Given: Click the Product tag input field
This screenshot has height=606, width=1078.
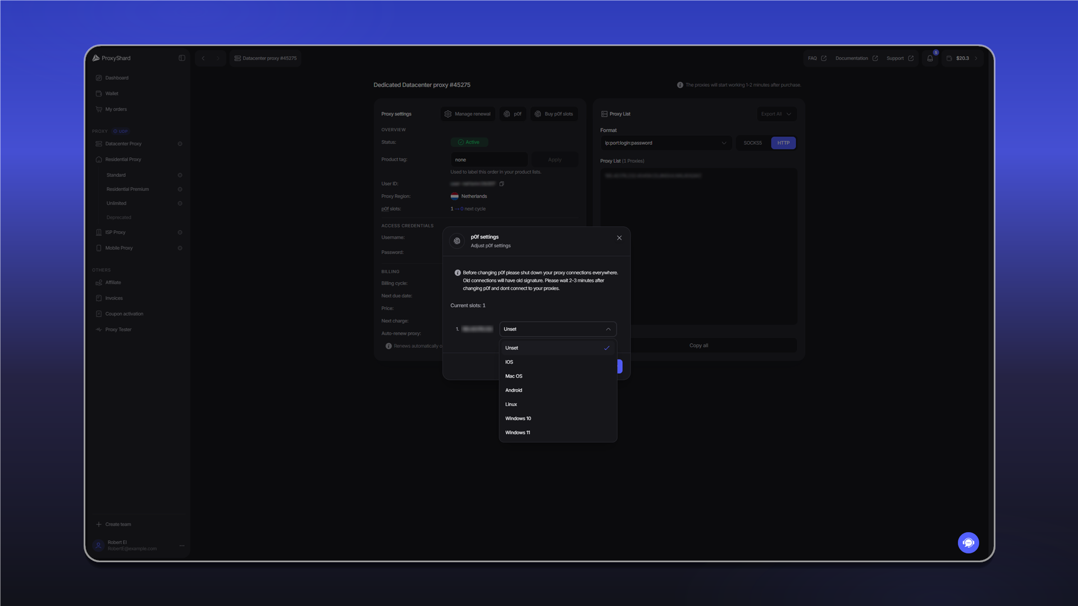Looking at the screenshot, I should (x=488, y=160).
